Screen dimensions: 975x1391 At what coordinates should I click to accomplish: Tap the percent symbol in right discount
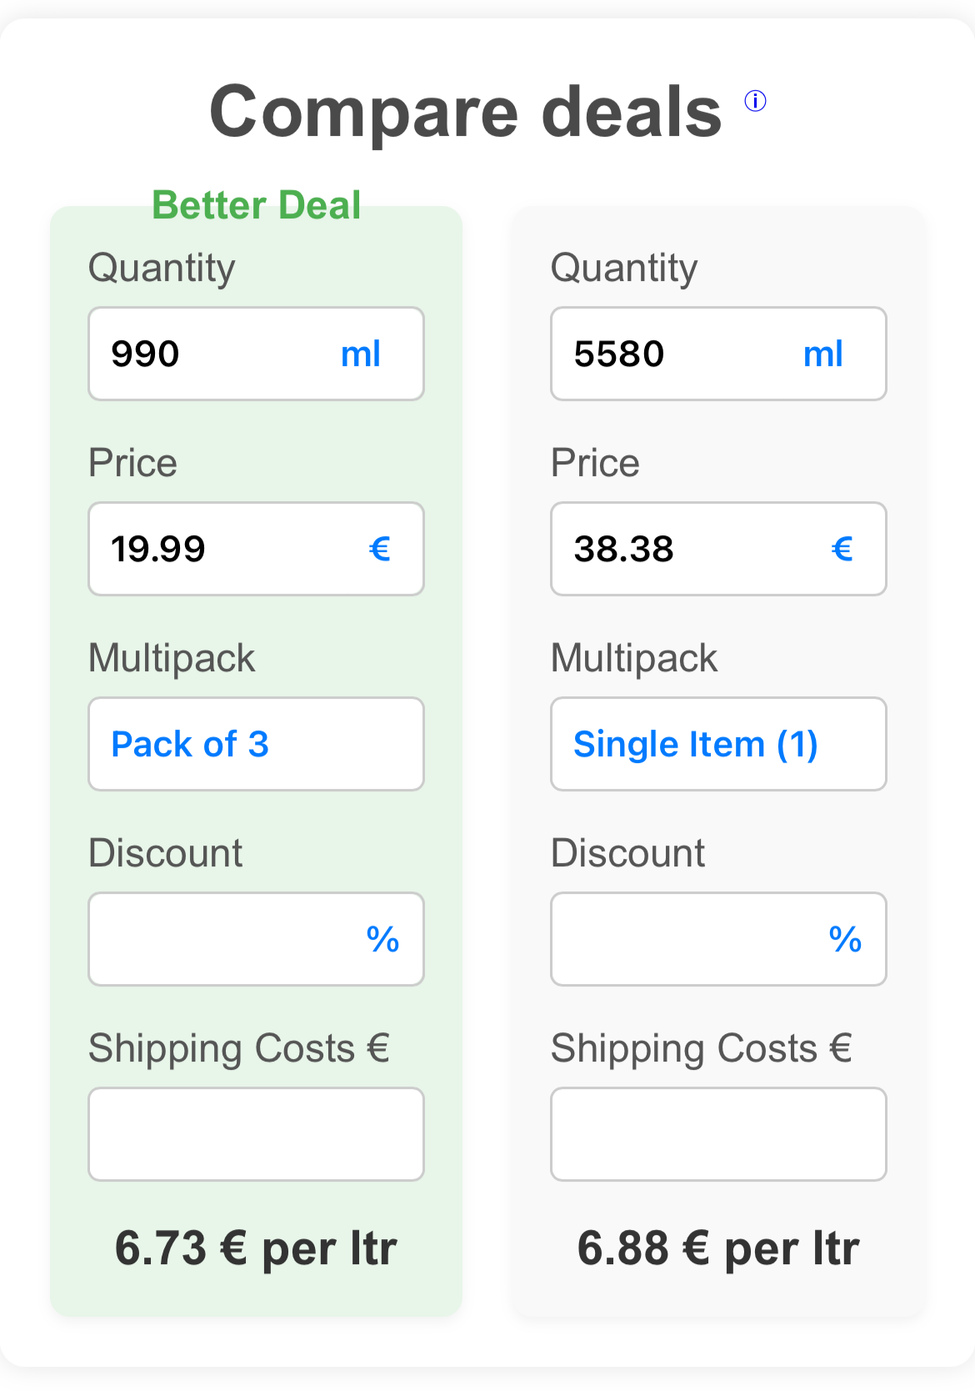846,939
